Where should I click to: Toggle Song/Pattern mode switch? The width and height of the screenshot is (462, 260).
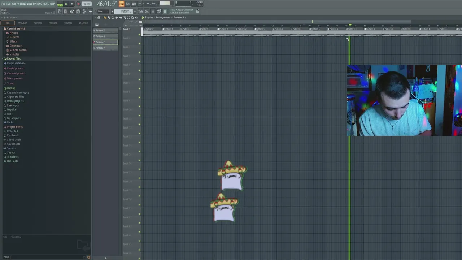tap(60, 4)
